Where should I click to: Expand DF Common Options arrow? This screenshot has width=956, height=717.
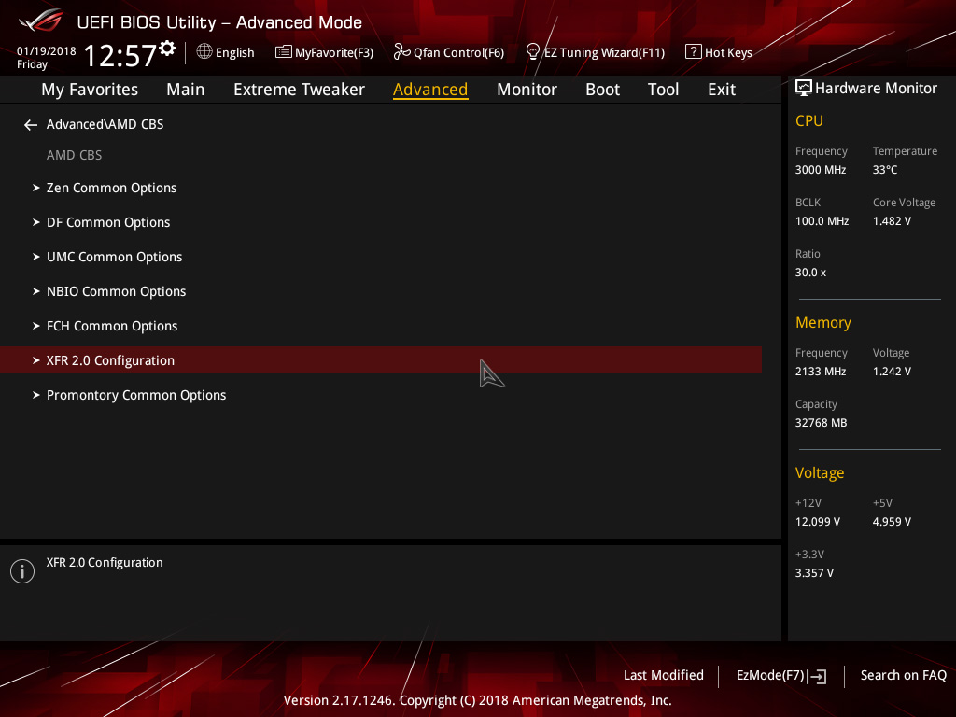(x=36, y=222)
